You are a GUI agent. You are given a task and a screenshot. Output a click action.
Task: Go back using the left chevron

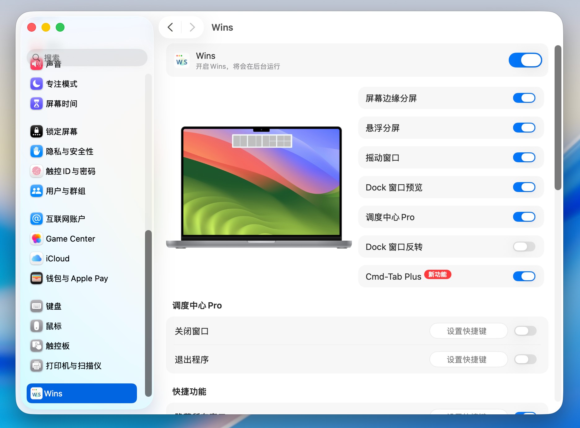[170, 27]
